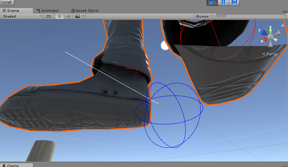Toggle scene audio speaker icon

pyautogui.click(x=68, y=16)
